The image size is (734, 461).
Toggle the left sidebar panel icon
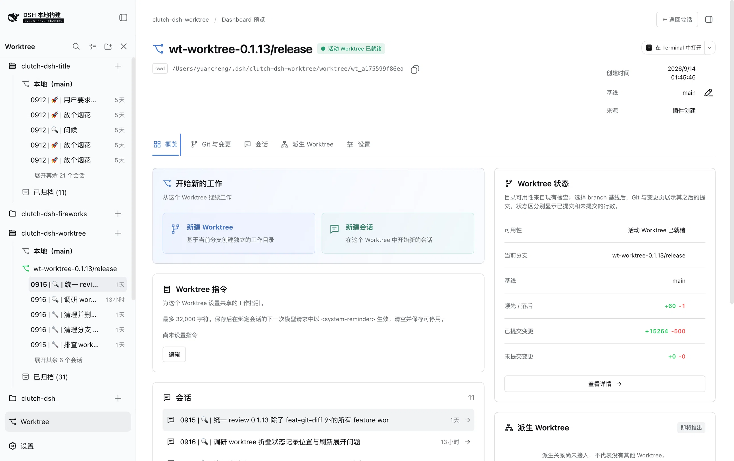pyautogui.click(x=123, y=18)
